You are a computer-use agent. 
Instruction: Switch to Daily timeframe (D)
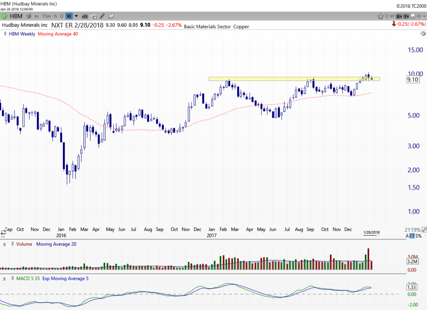tap(62, 16)
